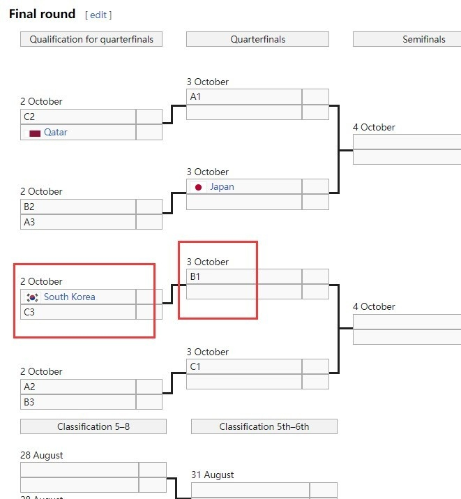Select the Classification 5–8 header
This screenshot has height=499, width=461.
pos(93,426)
